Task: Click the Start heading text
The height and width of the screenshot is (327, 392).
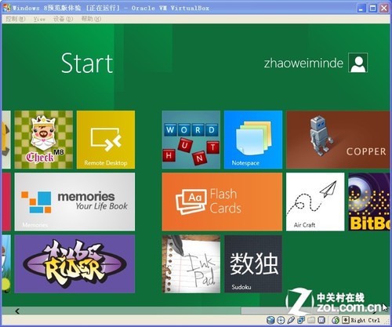Action: 87,63
